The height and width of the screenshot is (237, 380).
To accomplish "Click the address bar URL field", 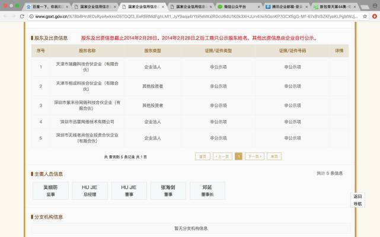I will [x=196, y=17].
